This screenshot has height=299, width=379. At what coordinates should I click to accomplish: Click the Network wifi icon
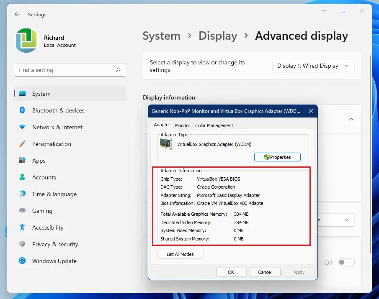[x=22, y=127]
